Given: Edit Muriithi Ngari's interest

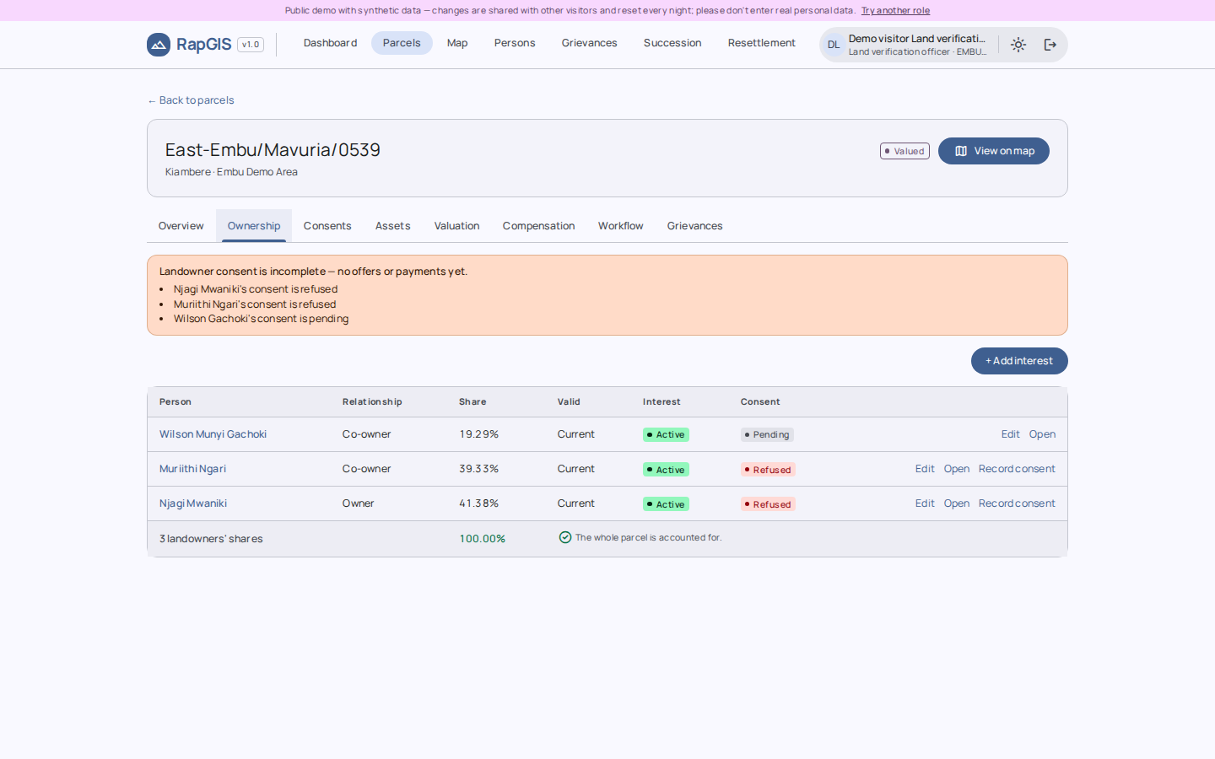Looking at the screenshot, I should click(925, 469).
